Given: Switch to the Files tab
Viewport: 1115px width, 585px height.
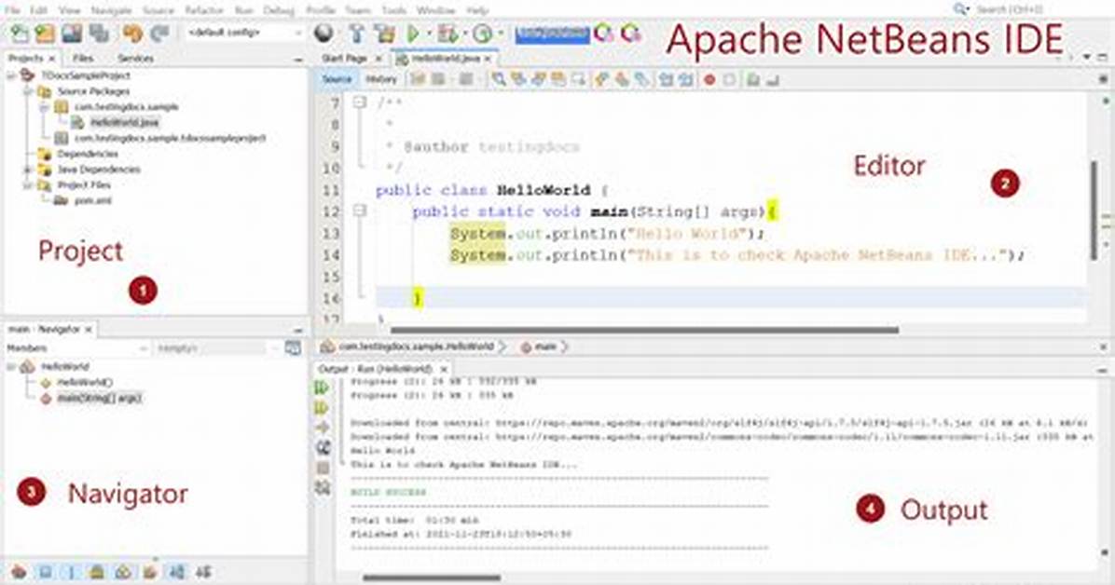Looking at the screenshot, I should (82, 59).
